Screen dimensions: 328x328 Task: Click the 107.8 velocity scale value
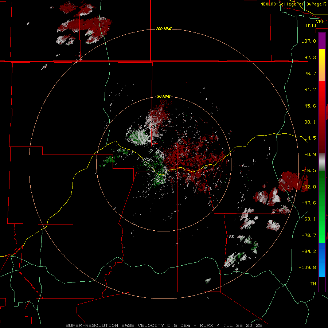tap(309, 41)
